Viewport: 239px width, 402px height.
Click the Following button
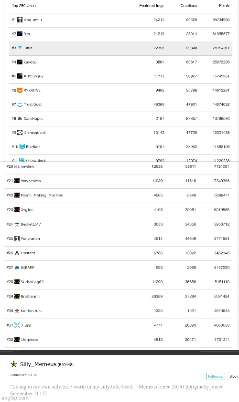[x=216, y=376]
